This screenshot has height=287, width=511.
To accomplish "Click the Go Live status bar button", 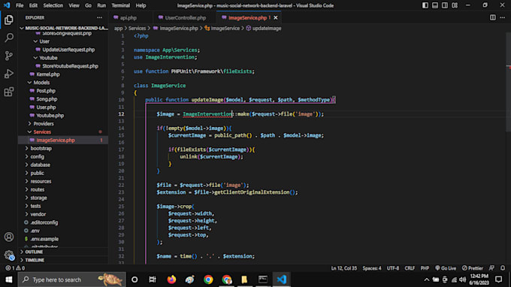I will point(446,268).
